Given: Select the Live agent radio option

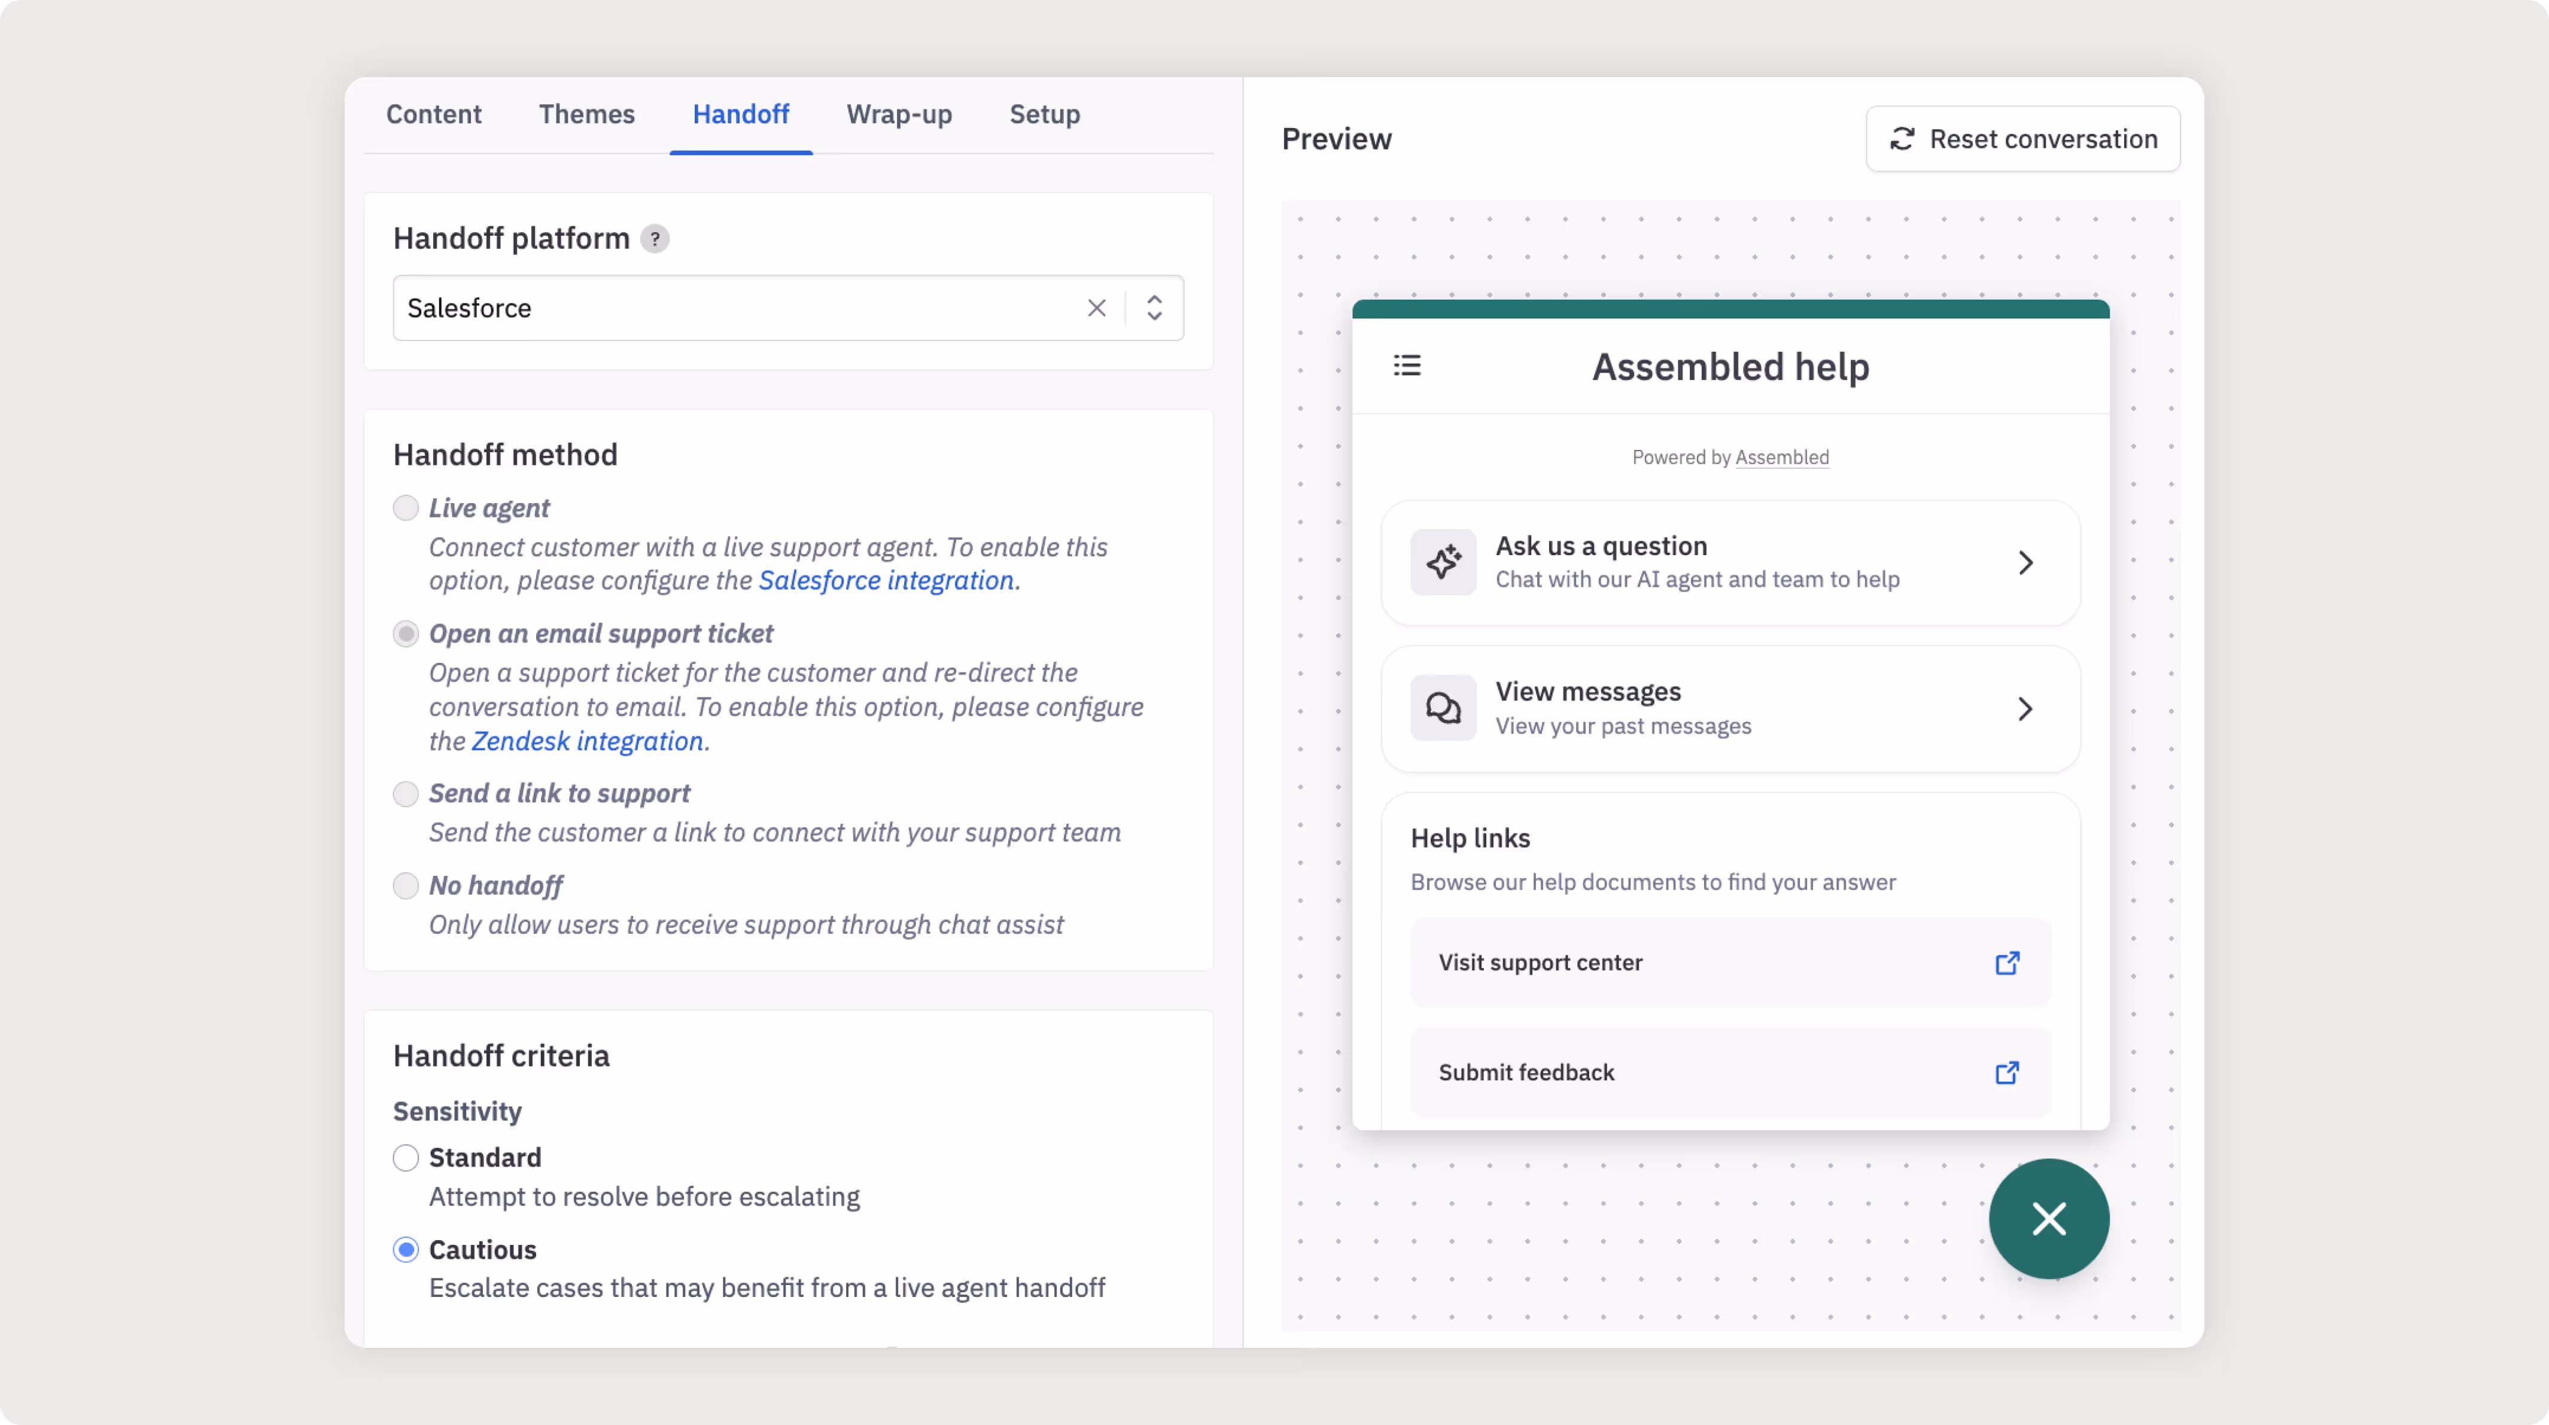Looking at the screenshot, I should click(406, 508).
